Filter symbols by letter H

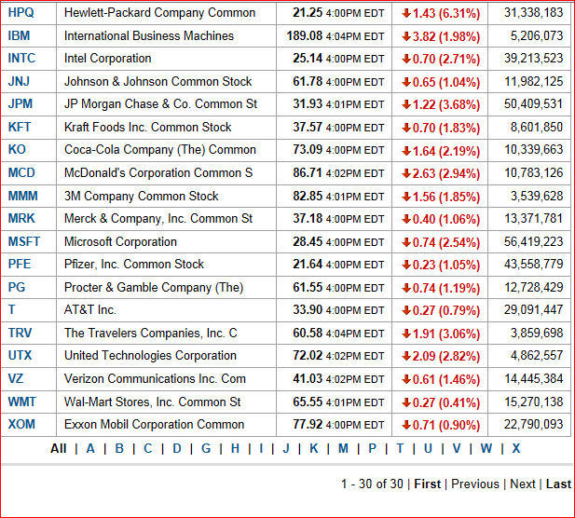click(x=235, y=449)
